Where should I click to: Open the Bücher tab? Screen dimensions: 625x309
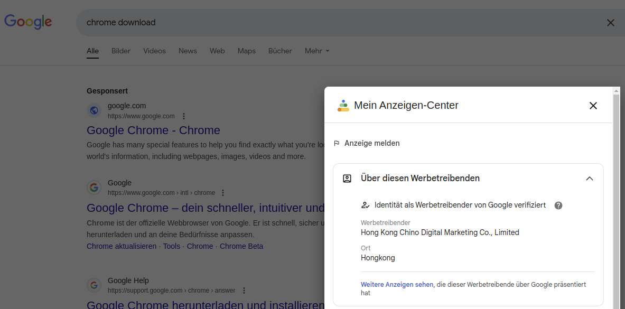point(280,51)
